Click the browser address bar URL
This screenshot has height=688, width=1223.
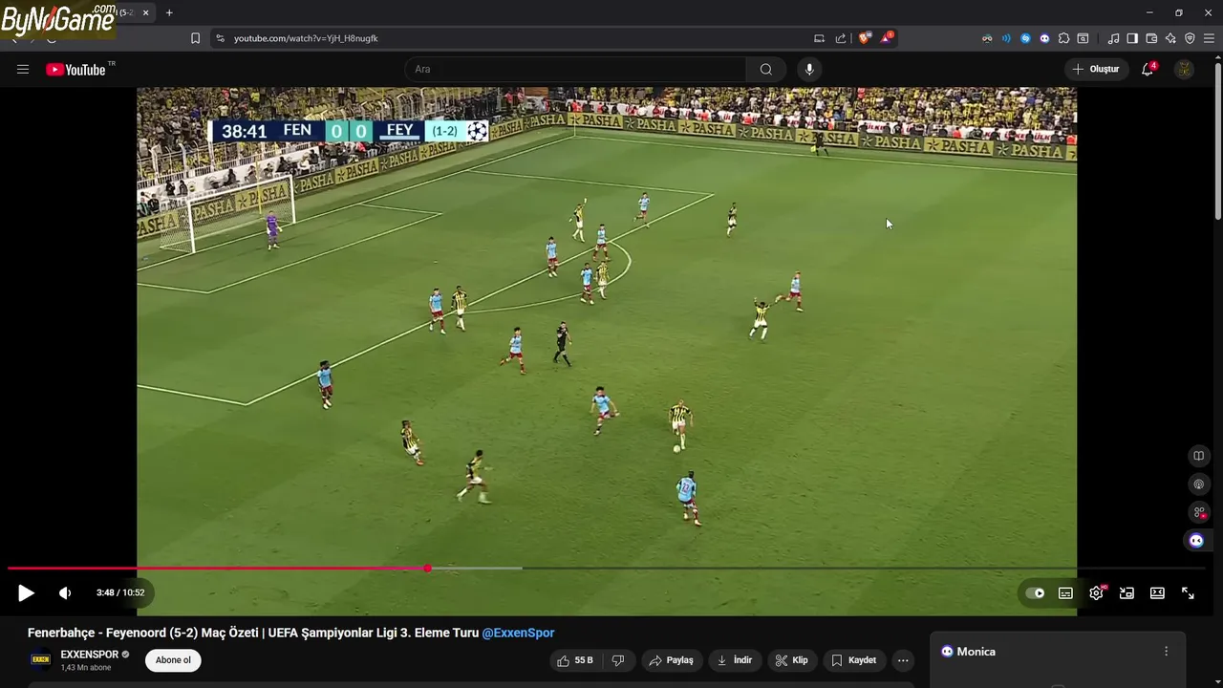click(x=306, y=38)
